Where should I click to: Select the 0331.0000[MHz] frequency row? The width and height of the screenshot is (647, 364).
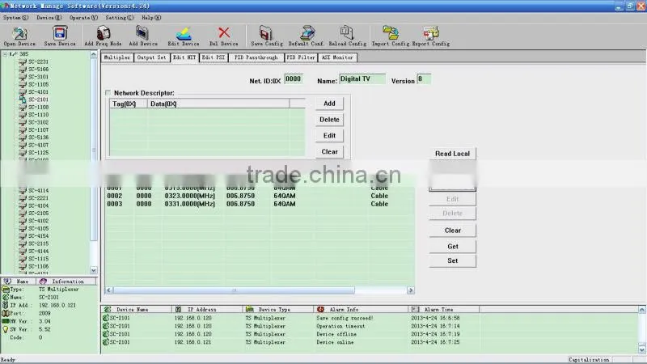260,204
